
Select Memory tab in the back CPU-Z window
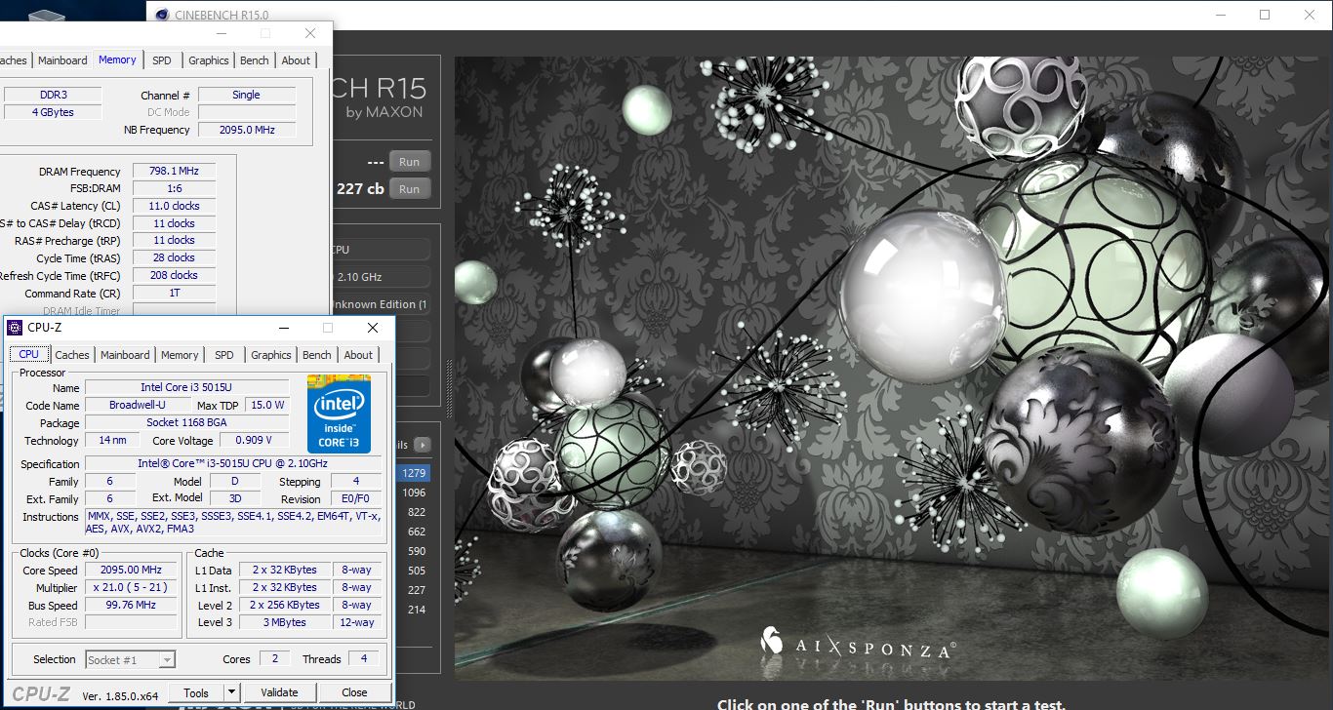pos(117,59)
